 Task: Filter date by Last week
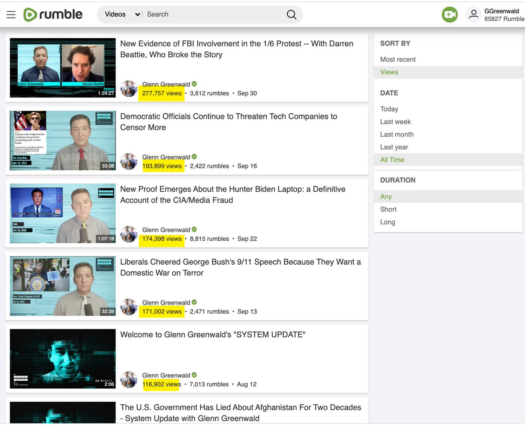point(395,122)
